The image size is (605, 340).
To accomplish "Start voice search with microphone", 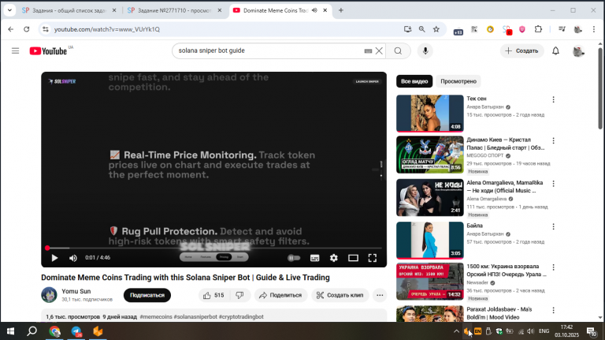I will pyautogui.click(x=425, y=50).
